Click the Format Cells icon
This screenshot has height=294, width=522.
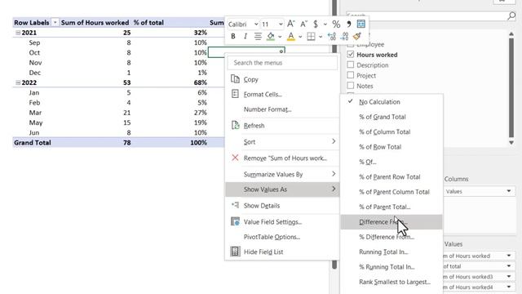pos(235,94)
